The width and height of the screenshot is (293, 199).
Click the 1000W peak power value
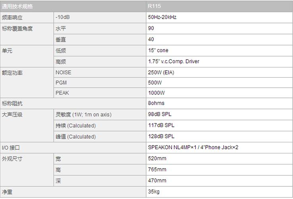pos(156,93)
